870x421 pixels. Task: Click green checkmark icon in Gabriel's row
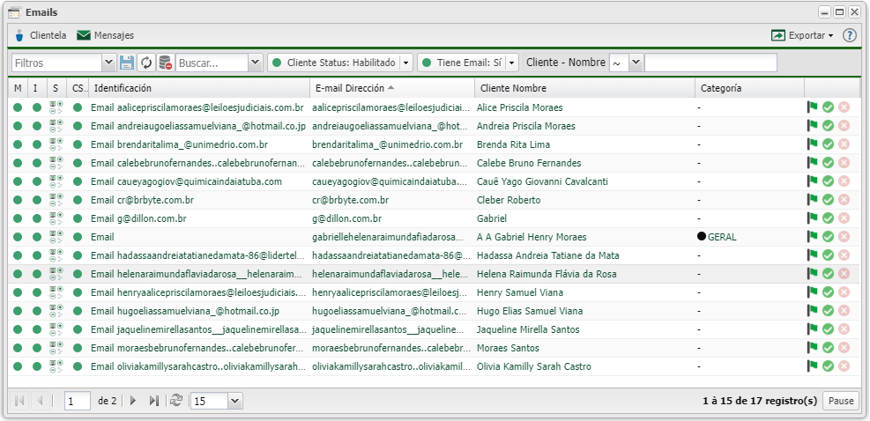[828, 218]
